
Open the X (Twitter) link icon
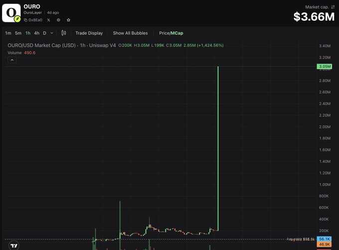(x=49, y=20)
